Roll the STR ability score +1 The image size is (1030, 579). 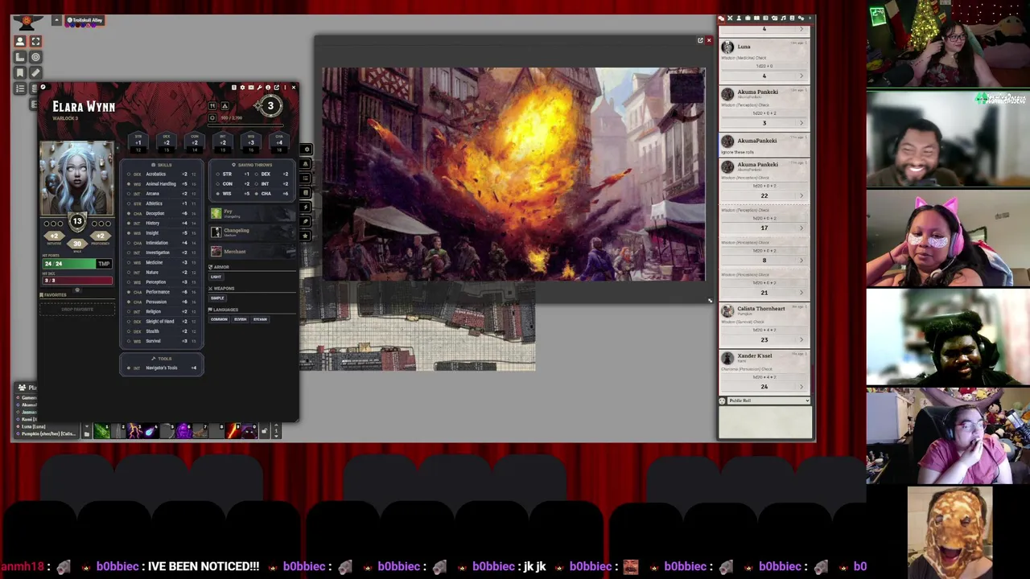(138, 143)
